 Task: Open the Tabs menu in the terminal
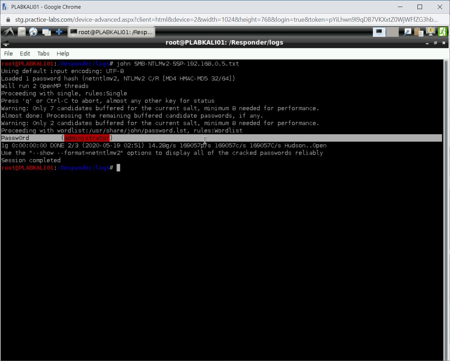coord(43,54)
